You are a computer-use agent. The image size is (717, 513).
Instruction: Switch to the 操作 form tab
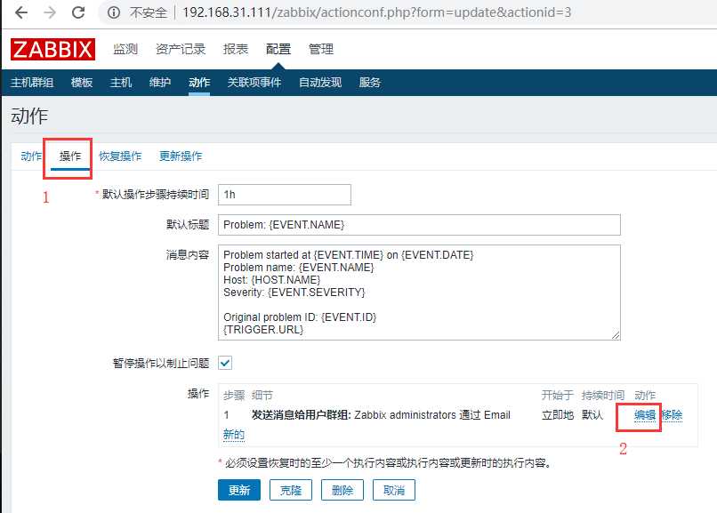tap(70, 156)
